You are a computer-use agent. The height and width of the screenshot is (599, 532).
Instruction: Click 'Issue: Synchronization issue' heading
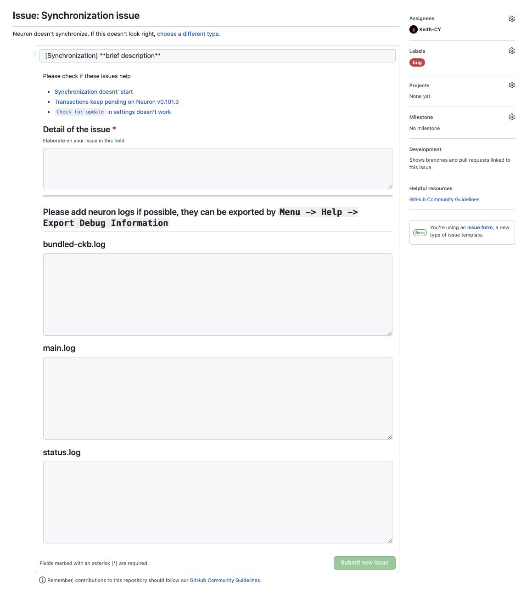(76, 16)
